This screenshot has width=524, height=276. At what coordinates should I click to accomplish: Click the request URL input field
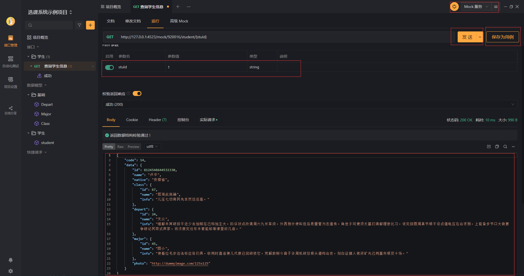tap(284, 37)
